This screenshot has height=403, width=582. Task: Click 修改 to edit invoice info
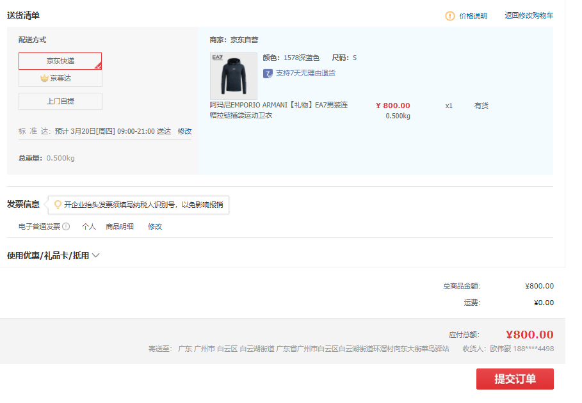155,226
